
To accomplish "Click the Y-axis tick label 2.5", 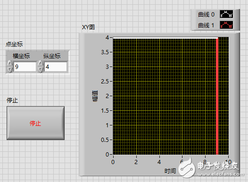I will (105, 82).
